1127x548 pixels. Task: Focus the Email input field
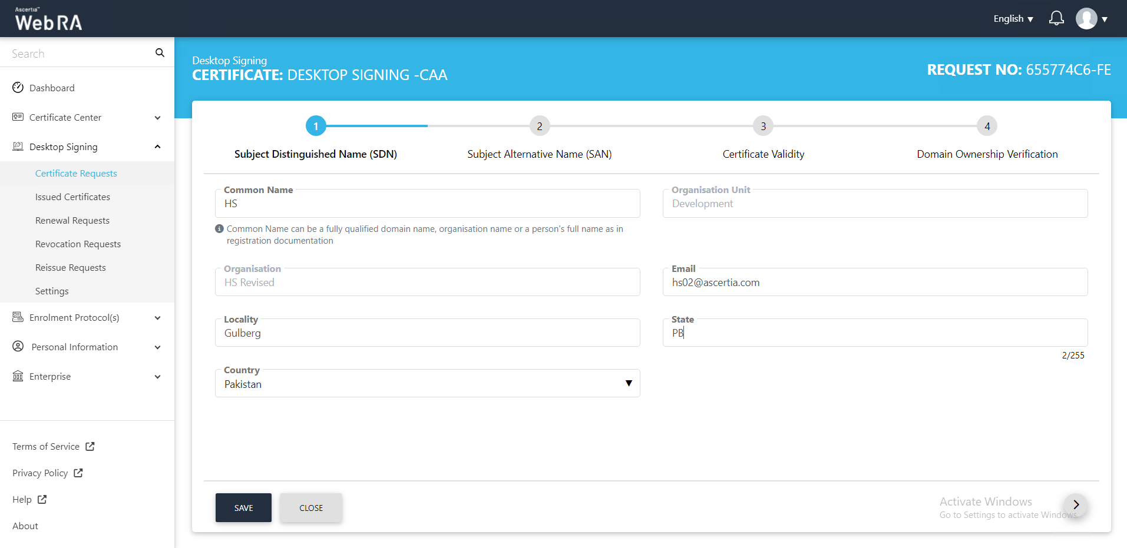coord(875,283)
